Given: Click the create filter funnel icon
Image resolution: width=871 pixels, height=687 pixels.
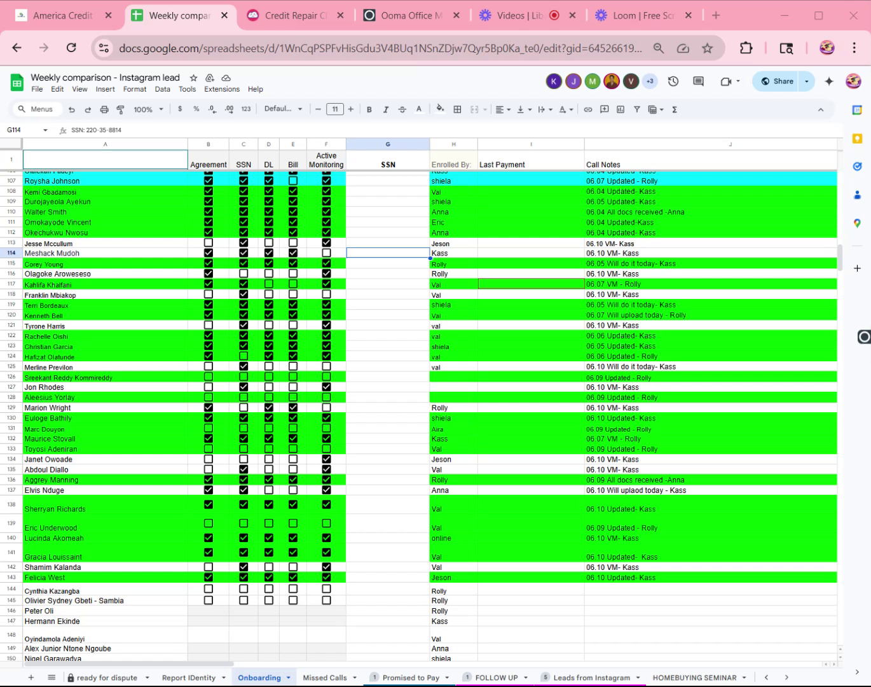Looking at the screenshot, I should pos(636,109).
